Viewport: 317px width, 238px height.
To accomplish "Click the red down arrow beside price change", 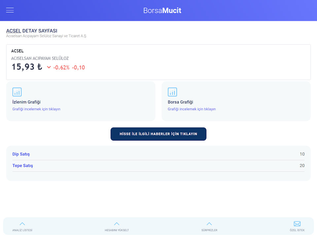I will tap(49, 67).
